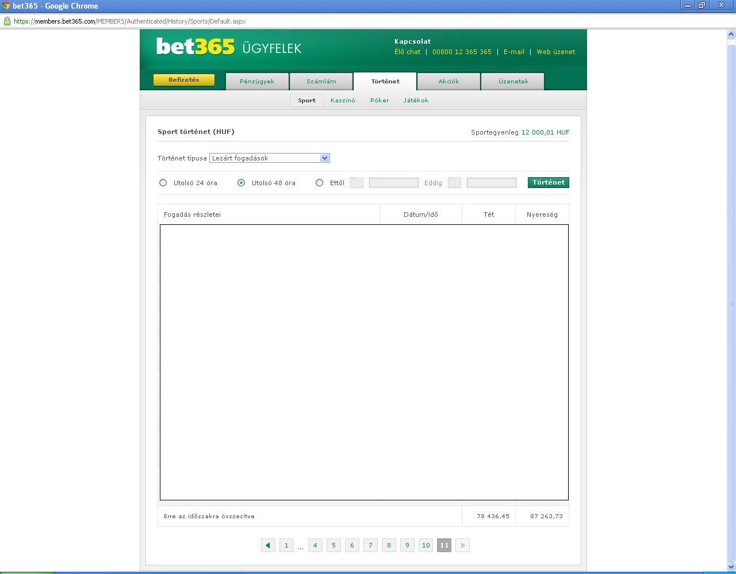This screenshot has width=736, height=574.
Task: Switch to Kaszinó history
Action: click(343, 100)
